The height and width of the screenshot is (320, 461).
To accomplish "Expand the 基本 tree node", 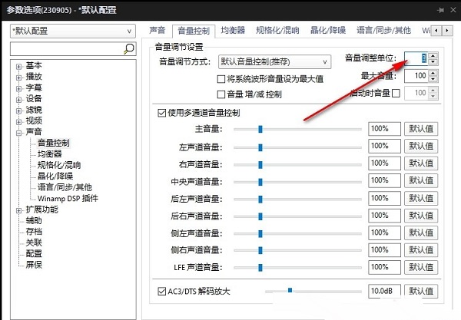I will click(18, 67).
